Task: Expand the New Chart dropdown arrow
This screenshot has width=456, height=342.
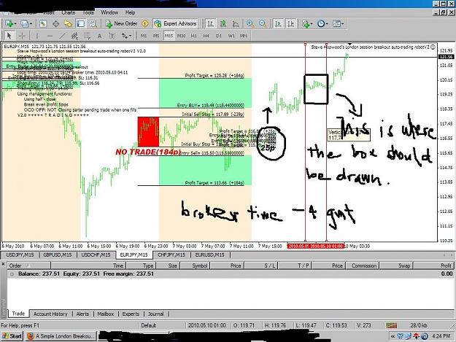Action: tap(15, 24)
